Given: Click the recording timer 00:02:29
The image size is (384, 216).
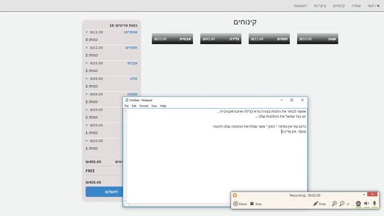Looking at the screenshot, I should (314, 196).
